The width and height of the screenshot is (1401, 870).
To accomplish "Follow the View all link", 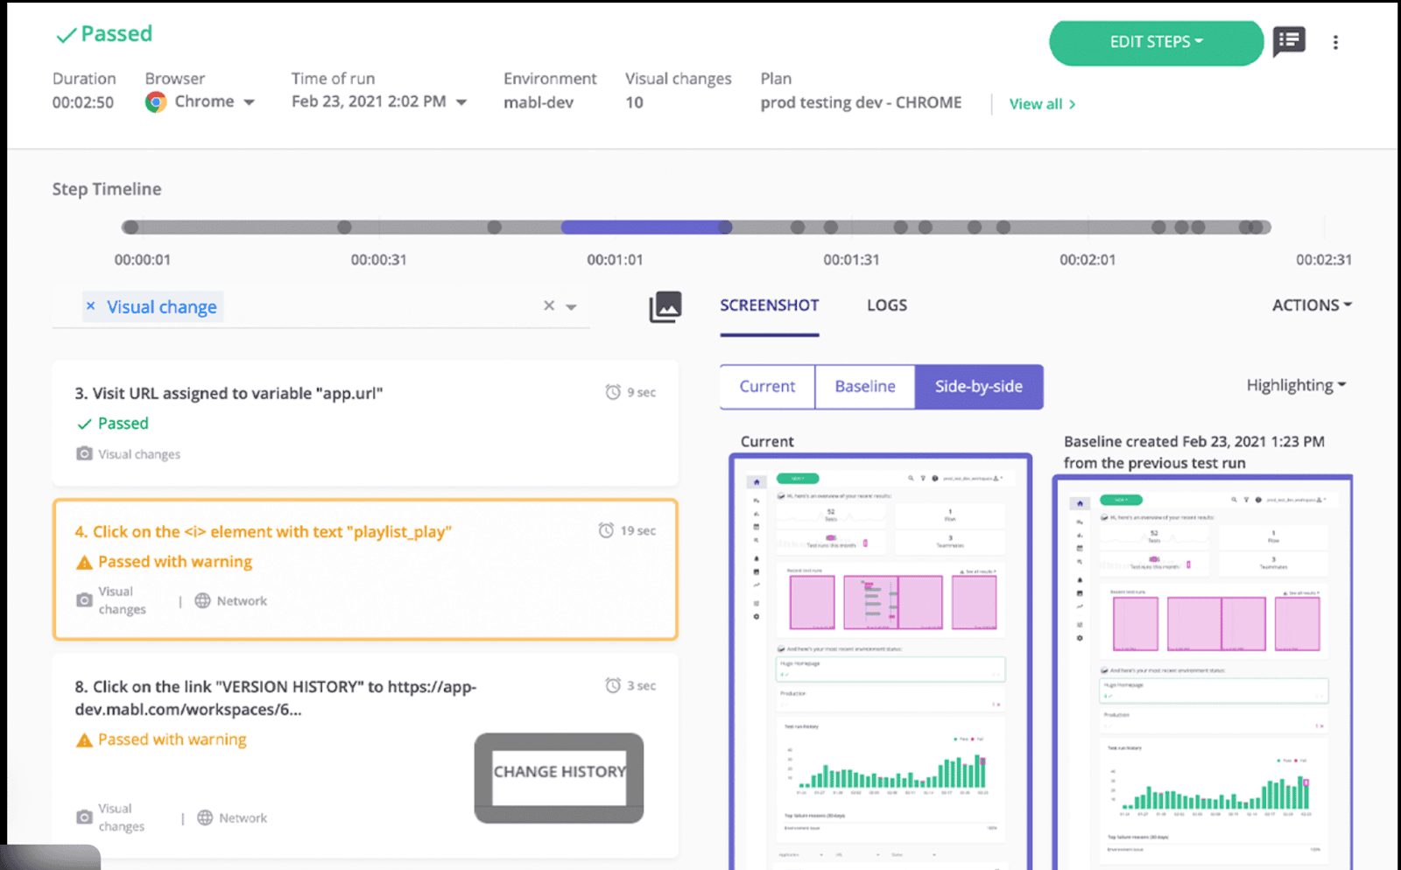I will coord(1041,104).
